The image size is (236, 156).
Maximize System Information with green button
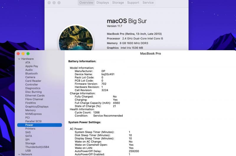(28, 54)
